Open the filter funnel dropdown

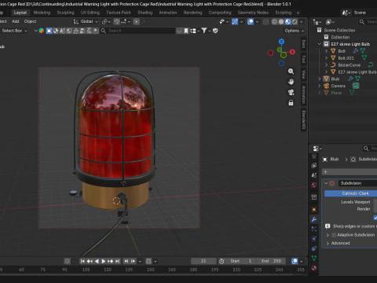[206, 31]
